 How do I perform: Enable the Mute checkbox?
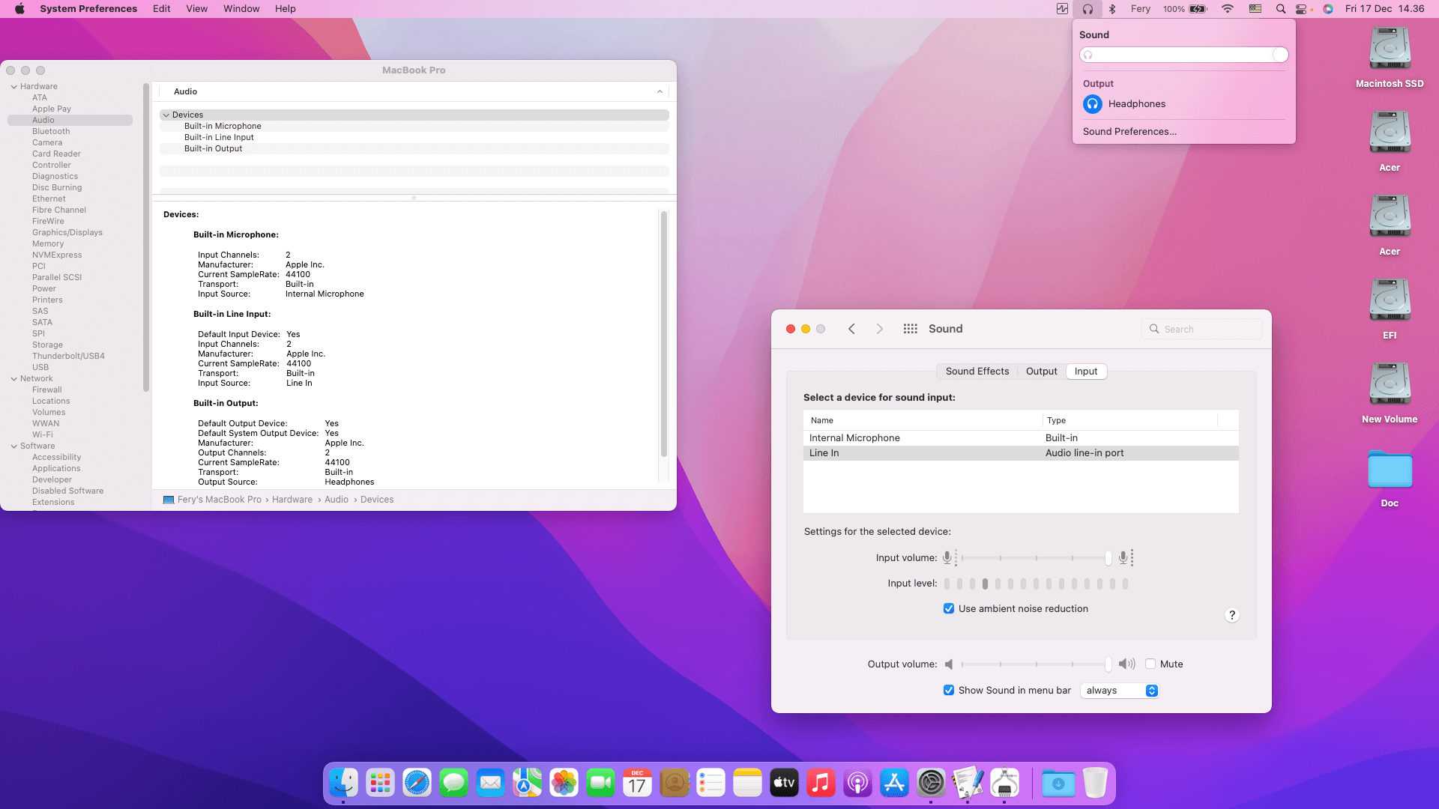[1150, 664]
